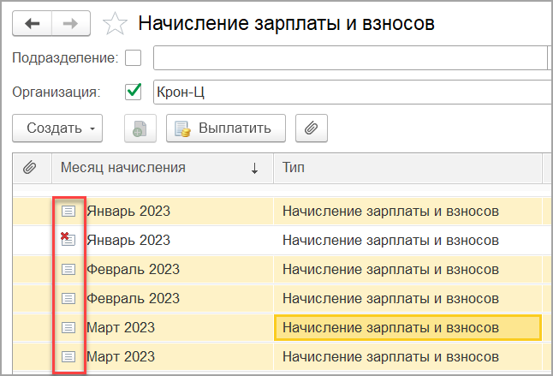The width and height of the screenshot is (553, 376).
Task: Select second Февраль 2023 type cell
Action: tap(407, 299)
